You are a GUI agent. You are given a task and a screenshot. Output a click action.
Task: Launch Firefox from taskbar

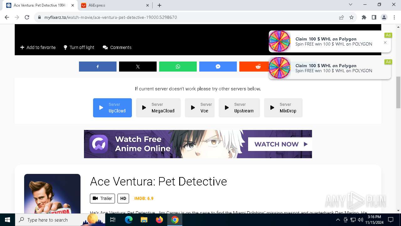pyautogui.click(x=159, y=220)
